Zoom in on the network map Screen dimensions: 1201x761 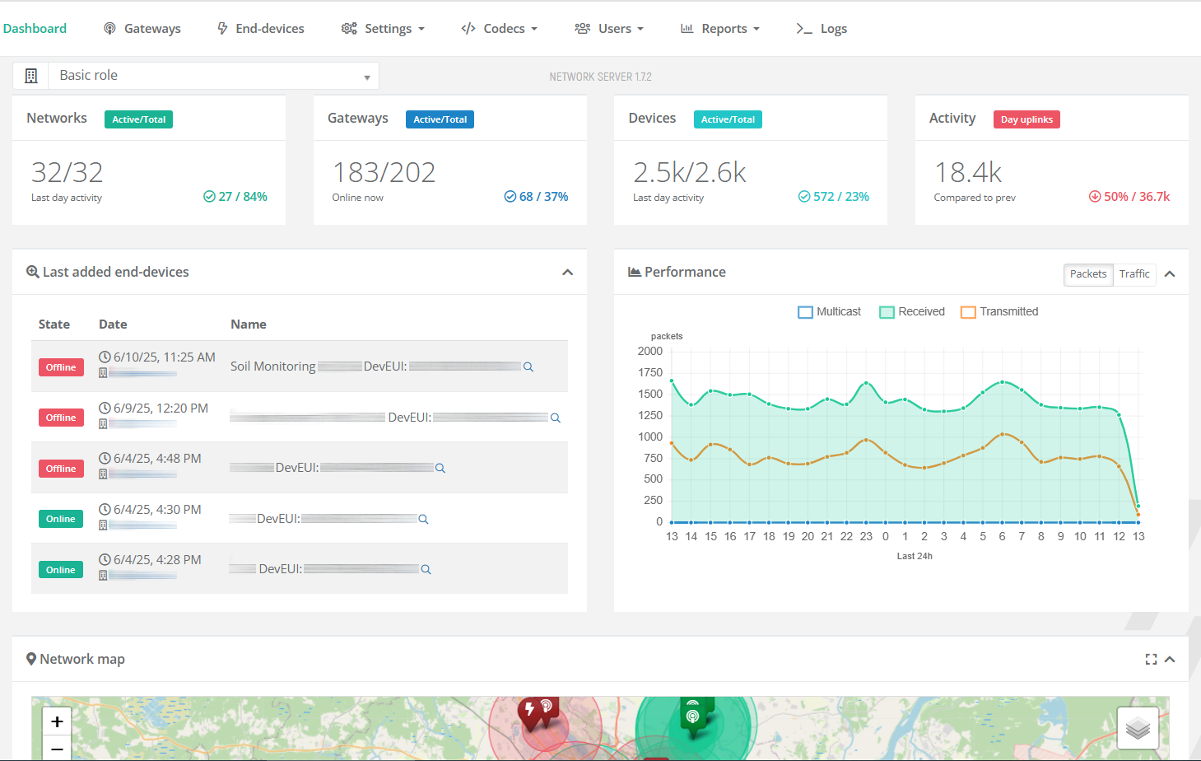click(57, 722)
